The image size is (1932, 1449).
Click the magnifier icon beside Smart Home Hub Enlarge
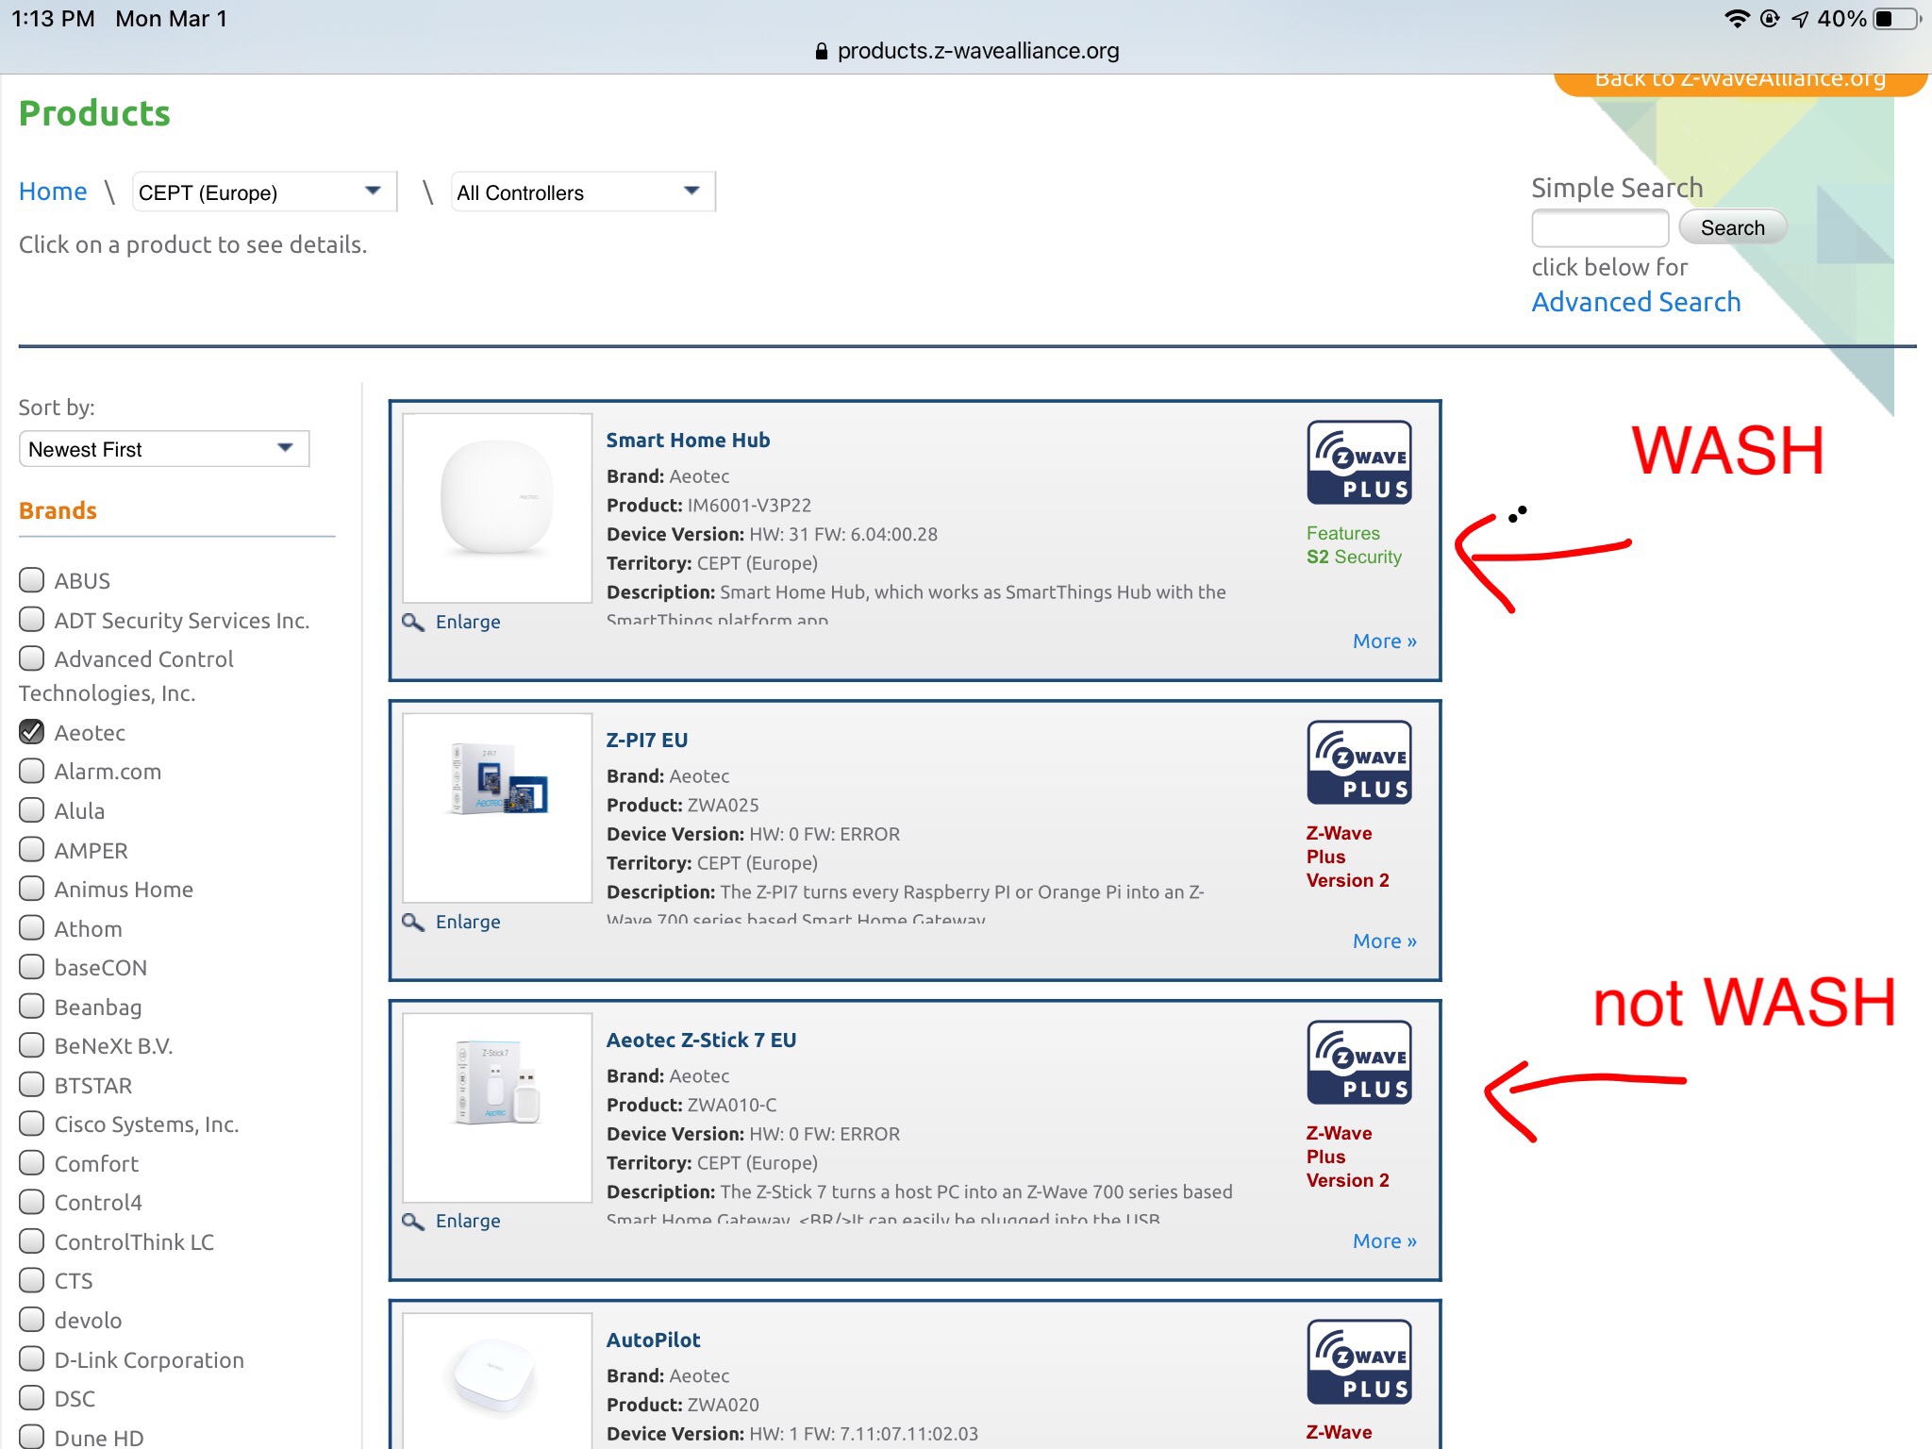[x=413, y=622]
